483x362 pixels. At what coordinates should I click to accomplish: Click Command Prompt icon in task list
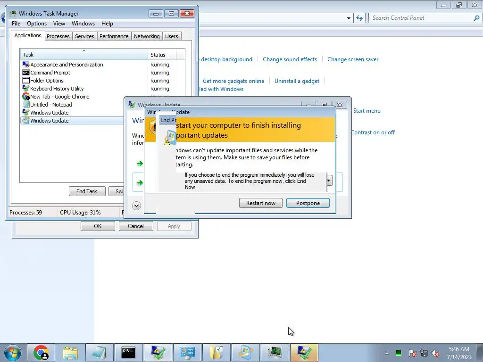26,72
